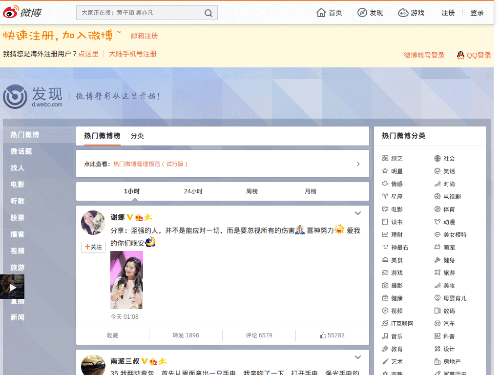The width and height of the screenshot is (500, 375).
Task: Click the 今天 01:08 timestamp
Action: (x=125, y=317)
